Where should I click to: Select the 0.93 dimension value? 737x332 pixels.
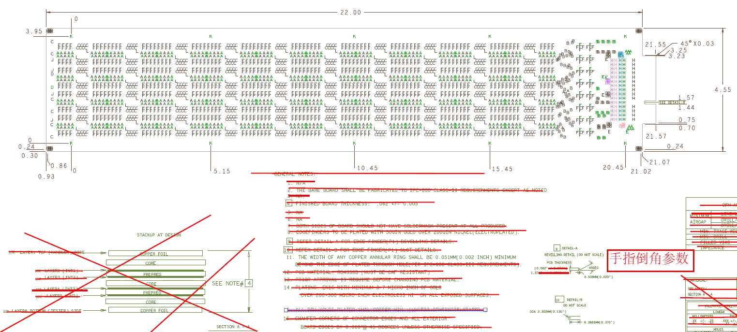click(47, 176)
